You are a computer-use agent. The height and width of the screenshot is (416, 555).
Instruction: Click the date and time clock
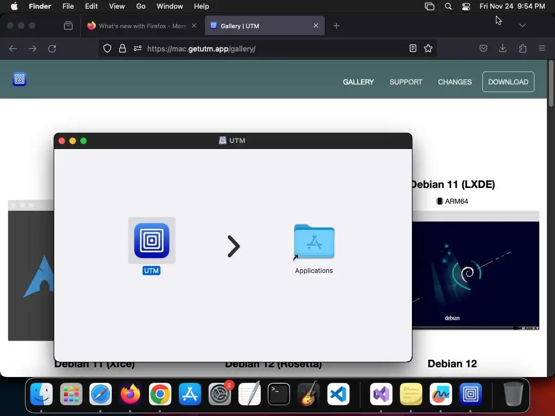(x=512, y=6)
